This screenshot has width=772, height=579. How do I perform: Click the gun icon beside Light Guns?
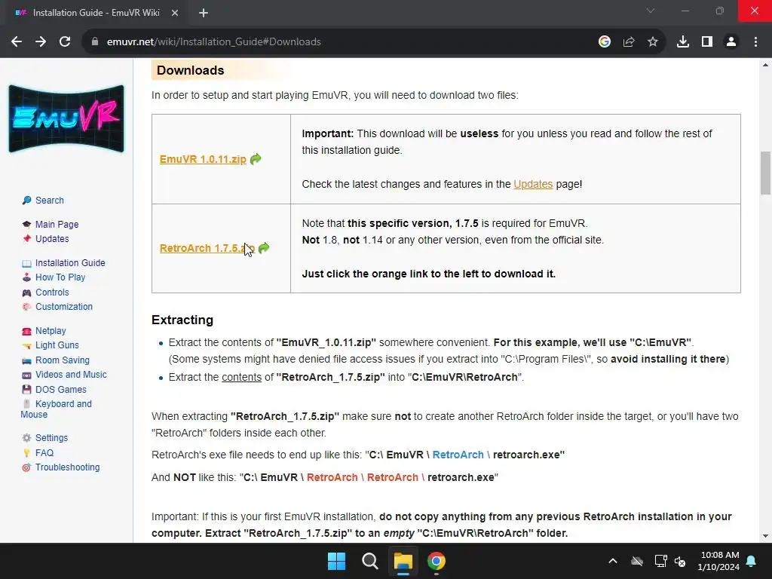(x=26, y=345)
